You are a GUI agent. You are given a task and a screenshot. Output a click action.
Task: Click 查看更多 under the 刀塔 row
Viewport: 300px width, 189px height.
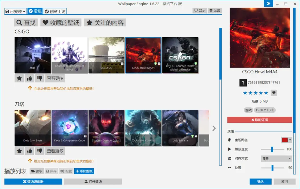click(x=55, y=151)
